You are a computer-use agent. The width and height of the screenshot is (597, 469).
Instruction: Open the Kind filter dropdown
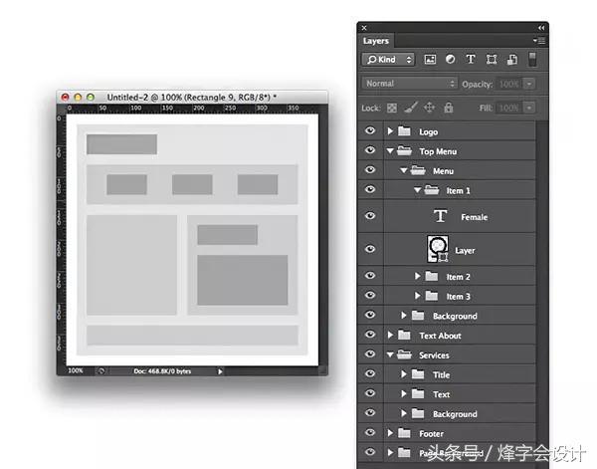(x=388, y=60)
